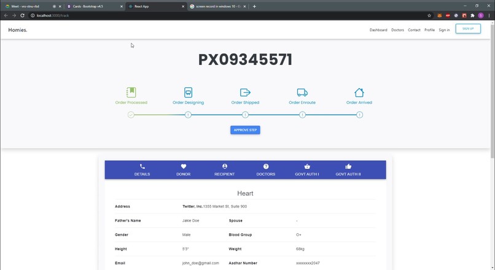Open the Chrome profile avatar
Viewport: 495px width, 270px height.
click(481, 15)
